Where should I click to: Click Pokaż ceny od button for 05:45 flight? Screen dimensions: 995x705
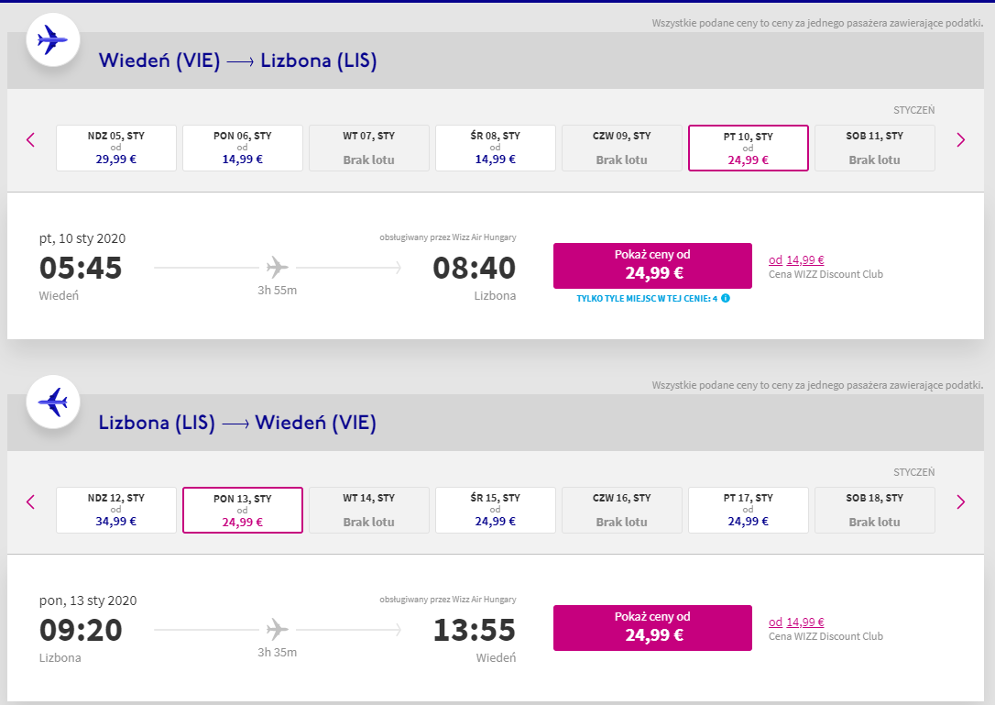tap(652, 266)
